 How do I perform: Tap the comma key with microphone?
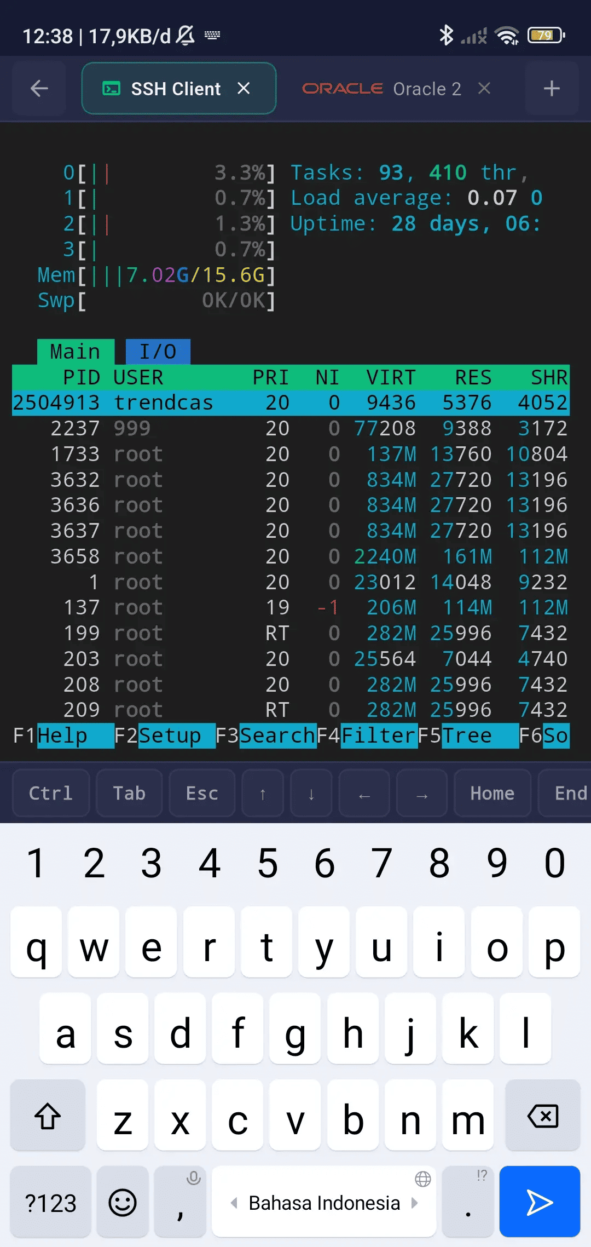pos(180,1202)
